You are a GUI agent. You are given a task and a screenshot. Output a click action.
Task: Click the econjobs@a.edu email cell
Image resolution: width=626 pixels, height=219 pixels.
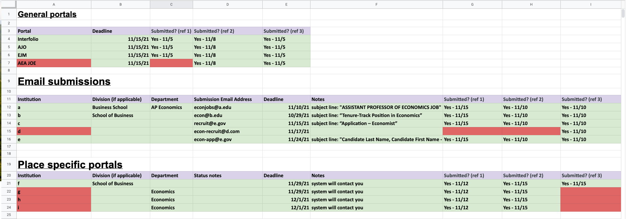228,107
